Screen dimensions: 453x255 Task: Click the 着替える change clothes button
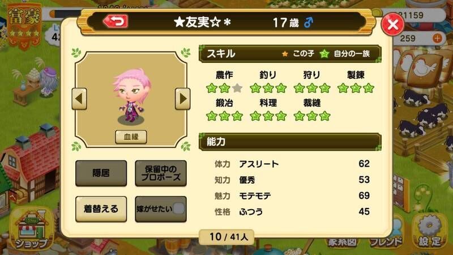pyautogui.click(x=101, y=209)
